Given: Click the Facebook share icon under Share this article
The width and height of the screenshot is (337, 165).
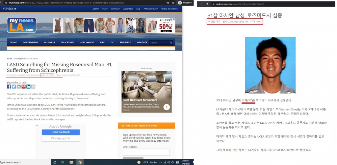Looking at the screenshot, I should 9,87.
